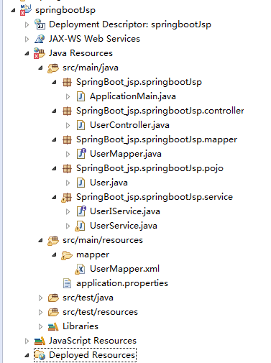Click the src/test/java folder icon

click(x=53, y=298)
